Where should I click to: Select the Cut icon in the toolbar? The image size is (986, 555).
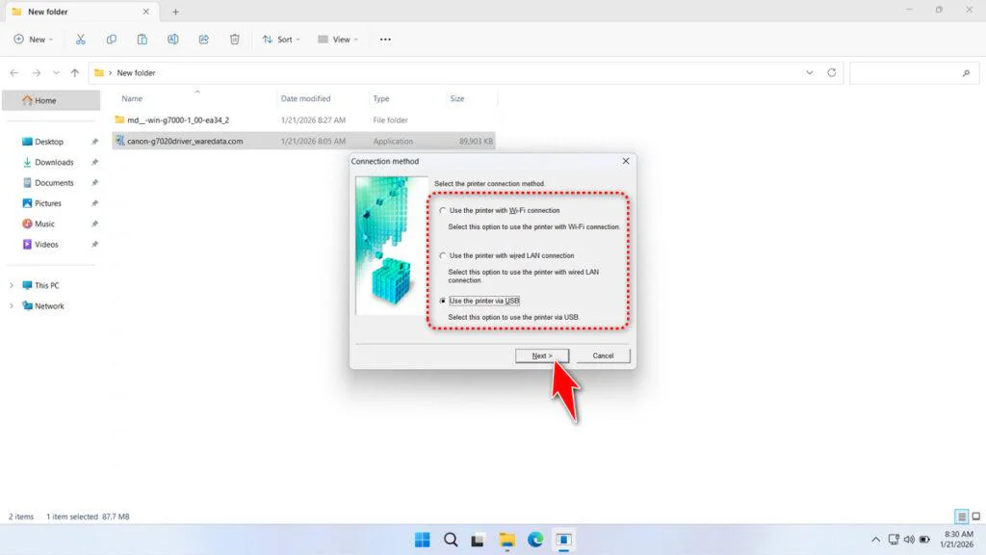81,39
